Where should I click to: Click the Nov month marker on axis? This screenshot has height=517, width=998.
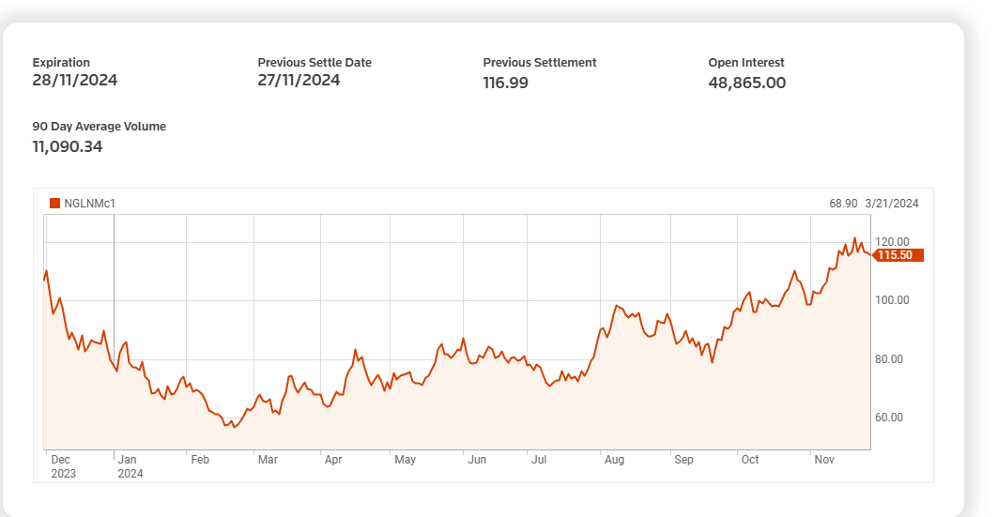point(824,459)
